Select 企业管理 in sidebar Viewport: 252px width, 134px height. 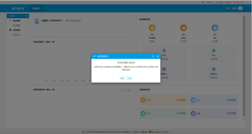point(16,21)
